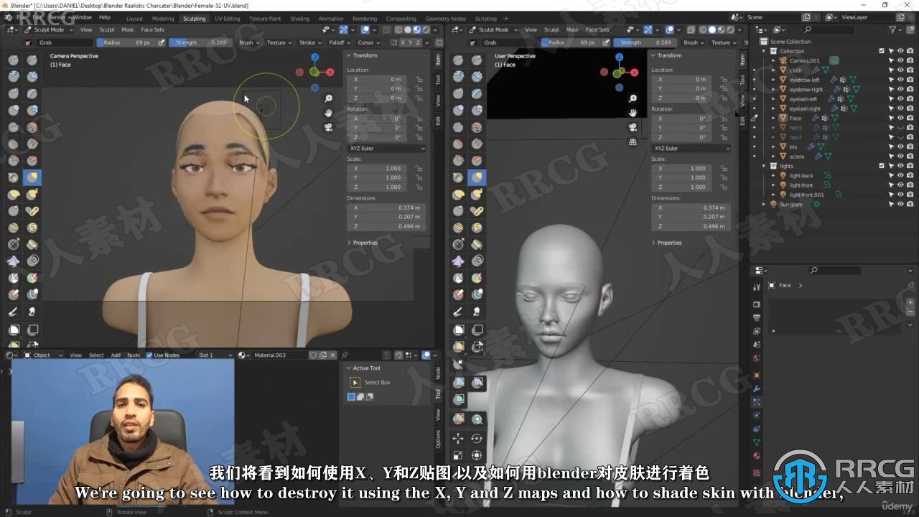This screenshot has height=517, width=919.
Task: Set right viewport to rendered shading
Action: (x=729, y=29)
